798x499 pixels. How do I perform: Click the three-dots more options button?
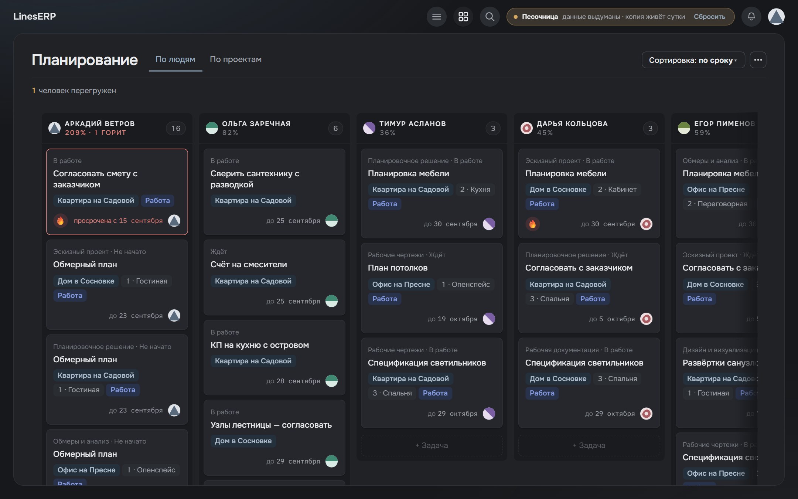tap(758, 60)
